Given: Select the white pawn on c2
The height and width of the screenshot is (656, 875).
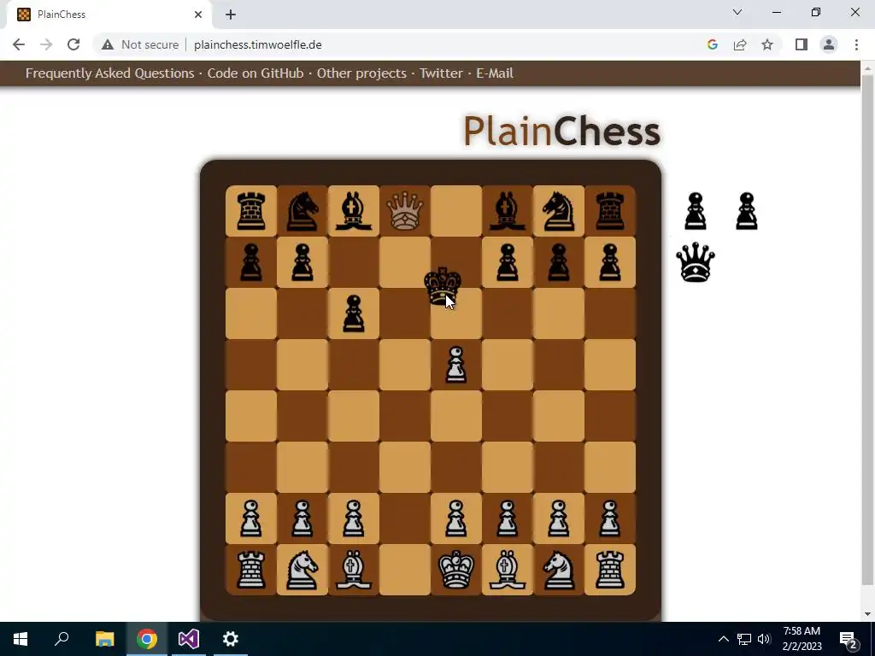Looking at the screenshot, I should (x=354, y=518).
